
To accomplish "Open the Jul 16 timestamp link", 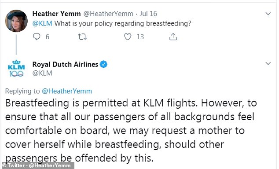I will 148,14.
